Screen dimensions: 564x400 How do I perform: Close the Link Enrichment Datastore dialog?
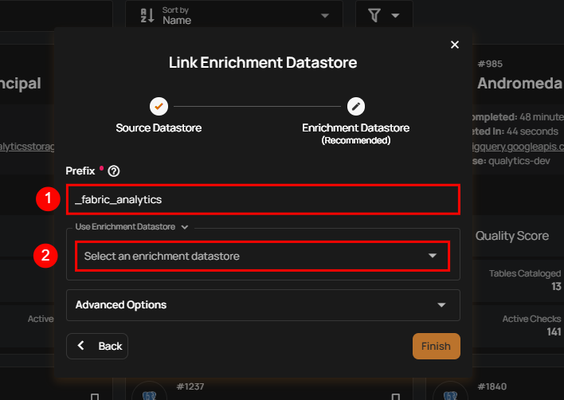click(x=455, y=45)
